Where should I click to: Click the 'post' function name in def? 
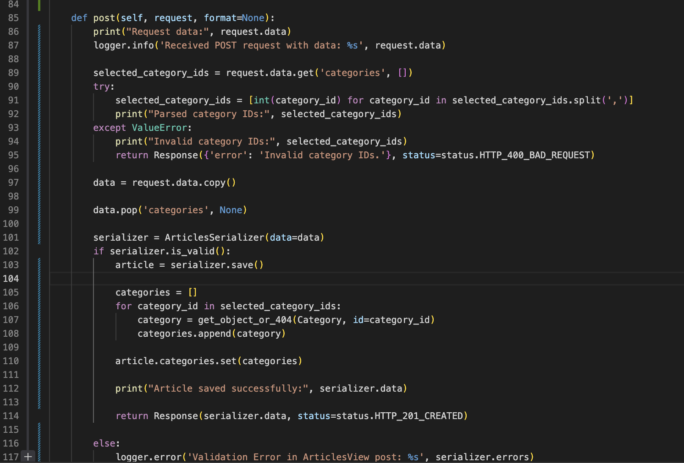(x=104, y=18)
